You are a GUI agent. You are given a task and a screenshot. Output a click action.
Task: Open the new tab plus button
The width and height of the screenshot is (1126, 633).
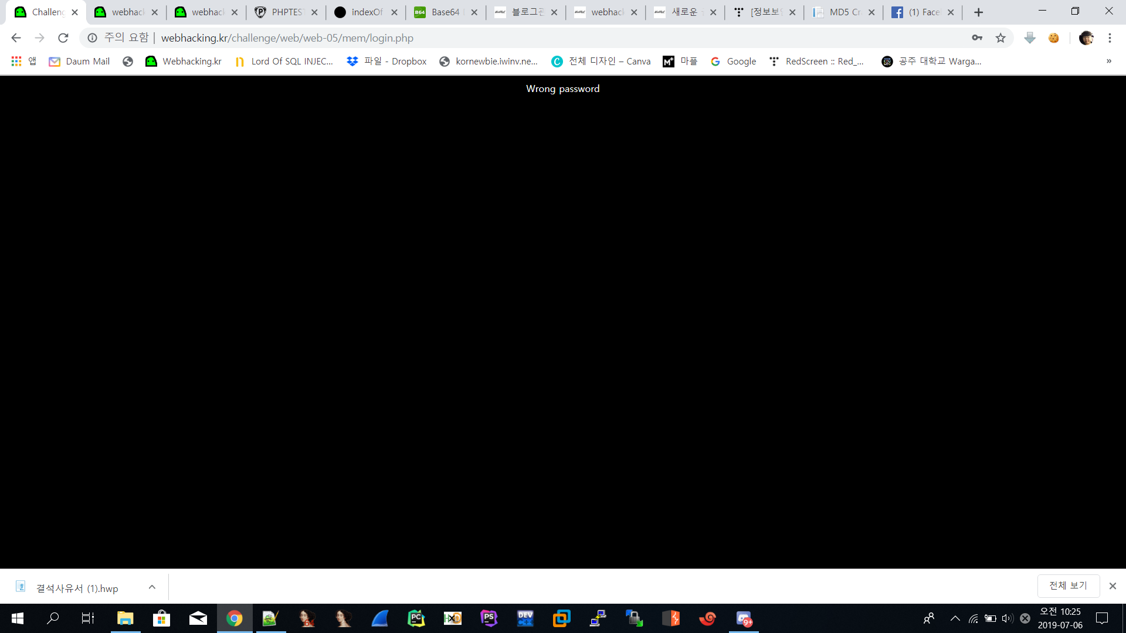[x=978, y=12]
